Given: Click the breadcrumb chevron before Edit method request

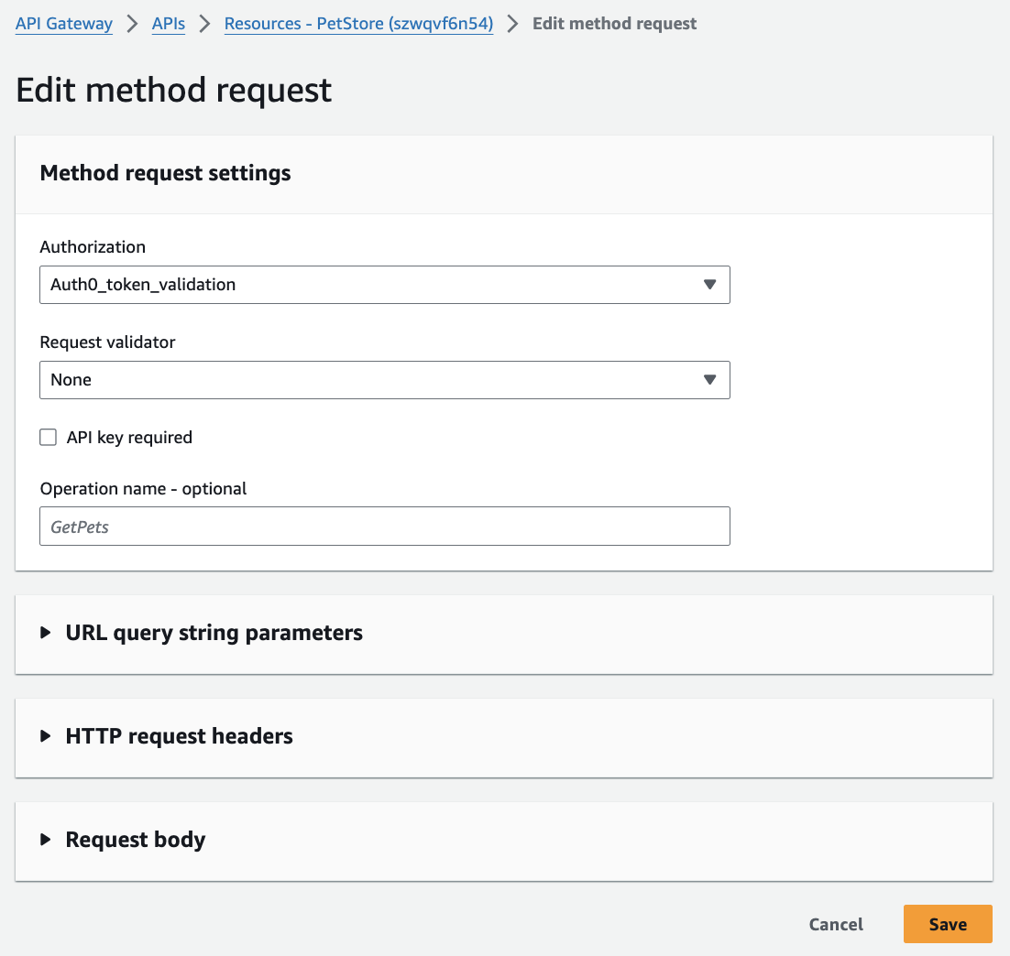Looking at the screenshot, I should point(513,24).
